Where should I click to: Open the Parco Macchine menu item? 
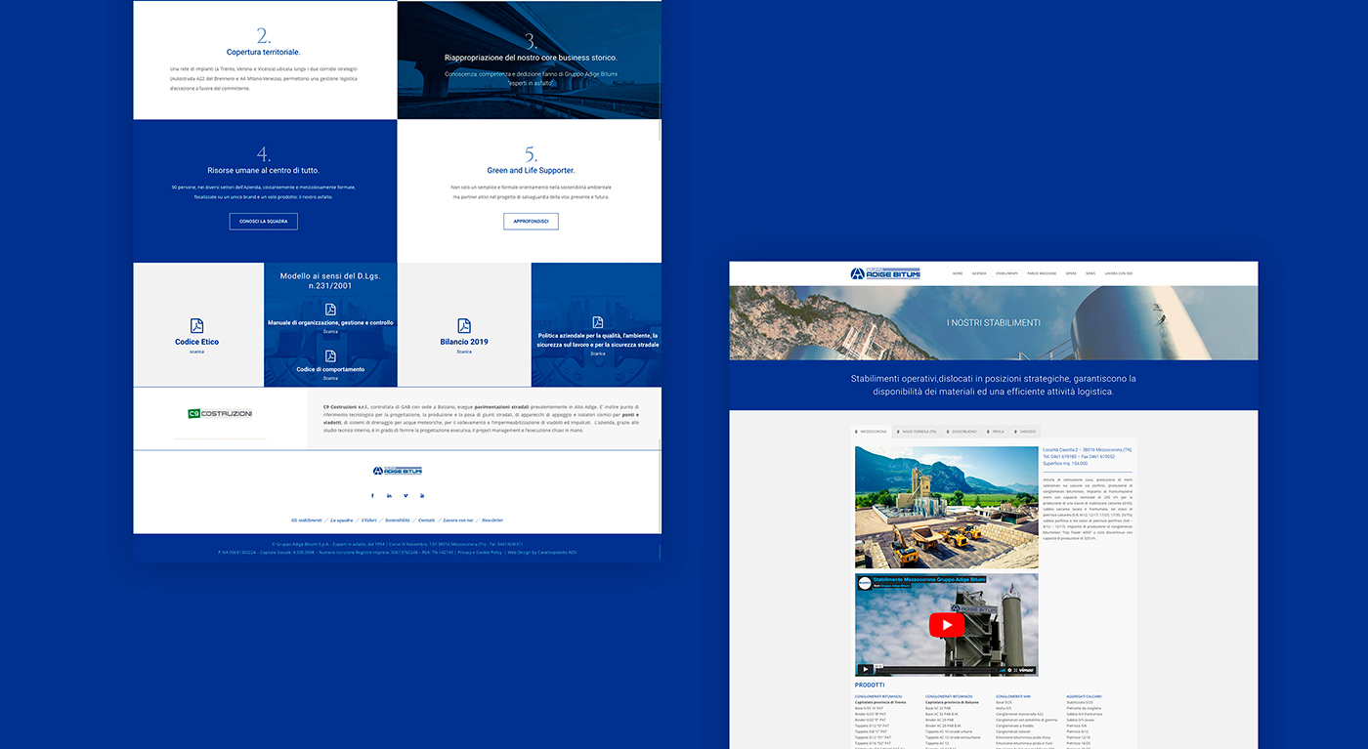point(1042,273)
